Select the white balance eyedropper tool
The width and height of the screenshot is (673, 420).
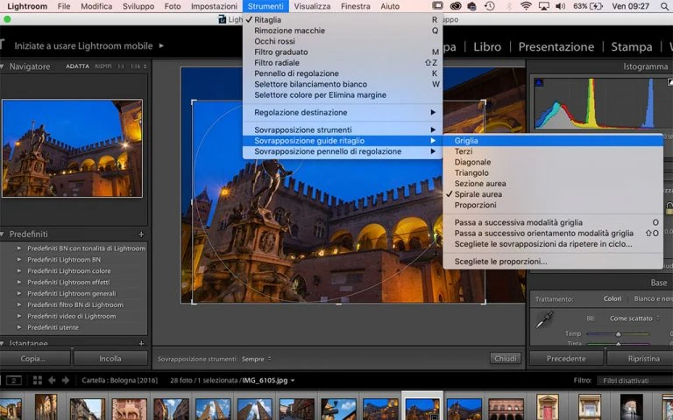545,320
